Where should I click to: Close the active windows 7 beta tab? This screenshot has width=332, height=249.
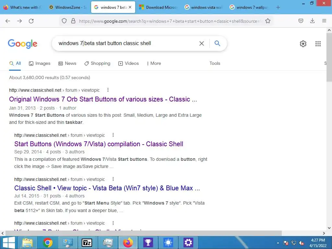click(130, 7)
